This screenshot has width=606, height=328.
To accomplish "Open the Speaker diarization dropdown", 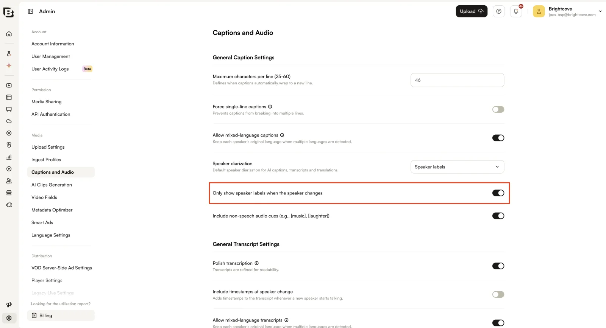I will pyautogui.click(x=457, y=167).
